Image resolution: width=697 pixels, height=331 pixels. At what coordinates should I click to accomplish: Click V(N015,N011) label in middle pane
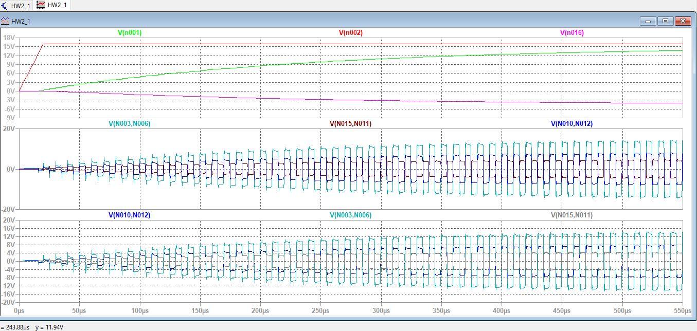click(x=351, y=123)
